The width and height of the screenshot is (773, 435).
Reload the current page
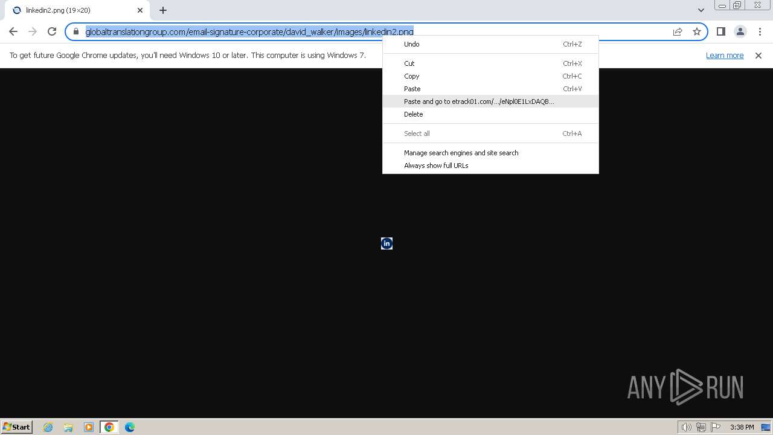tap(52, 31)
